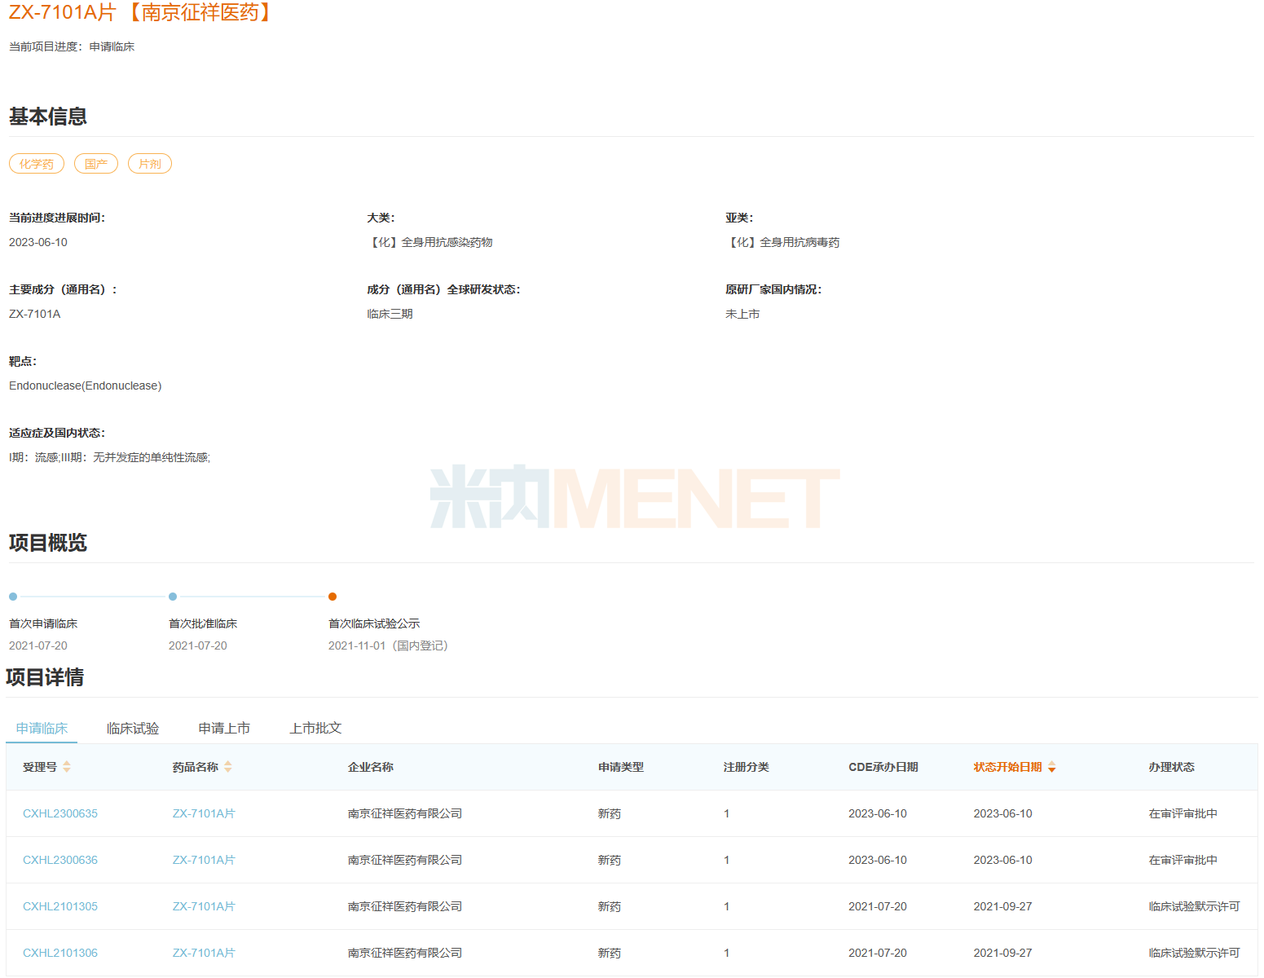Click the date value 2023-06-10 under 当前进度进展时间
This screenshot has height=978, width=1264.
click(38, 242)
